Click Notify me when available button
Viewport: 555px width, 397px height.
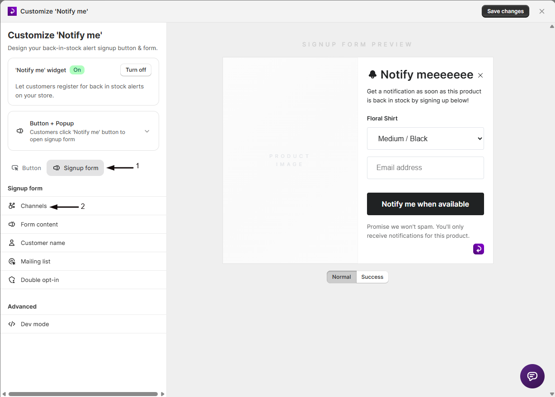425,204
